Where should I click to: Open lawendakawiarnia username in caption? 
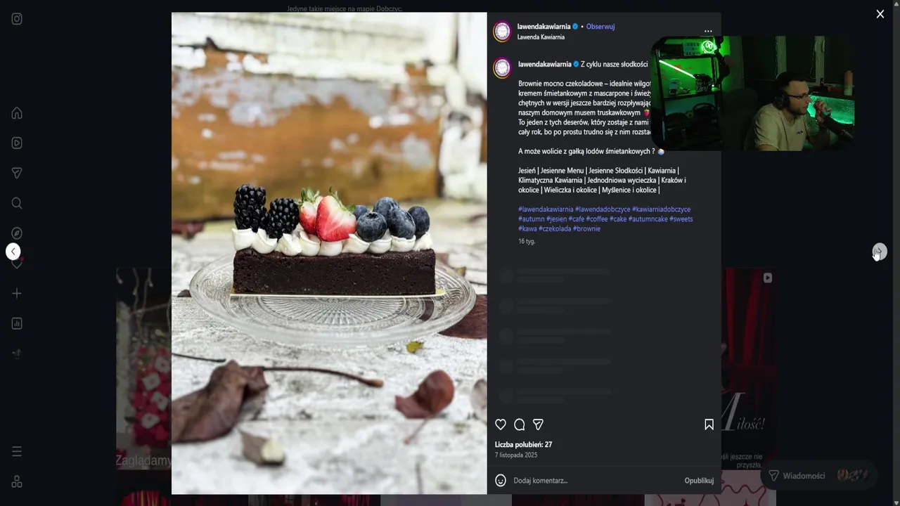[x=545, y=64]
